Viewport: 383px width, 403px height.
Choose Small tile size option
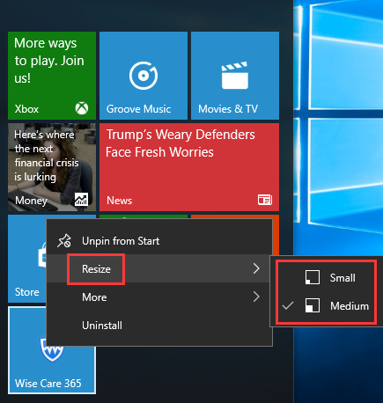click(x=326, y=278)
